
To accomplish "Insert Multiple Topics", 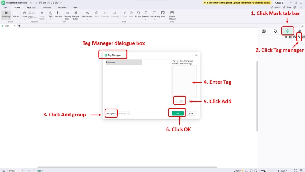I will coord(76,15).
